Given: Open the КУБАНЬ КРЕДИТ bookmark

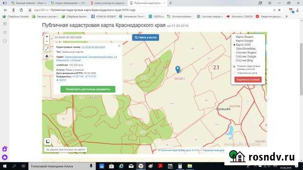Looking at the screenshot, I should click(x=104, y=17).
